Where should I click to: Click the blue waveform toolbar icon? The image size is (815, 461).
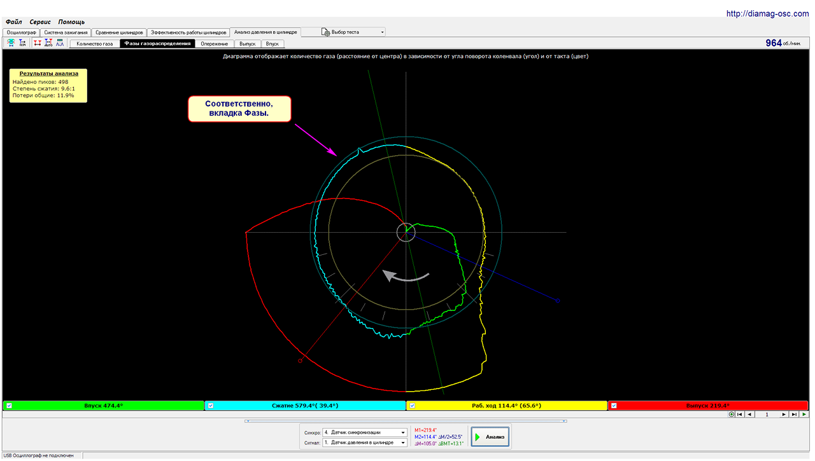[x=60, y=43]
